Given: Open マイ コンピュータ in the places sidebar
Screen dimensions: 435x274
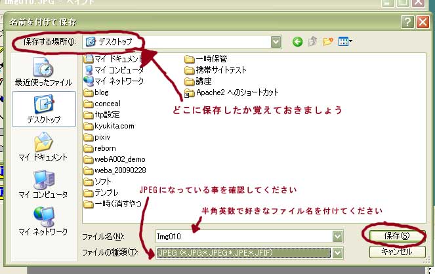Looking at the screenshot, I should click(x=43, y=184).
